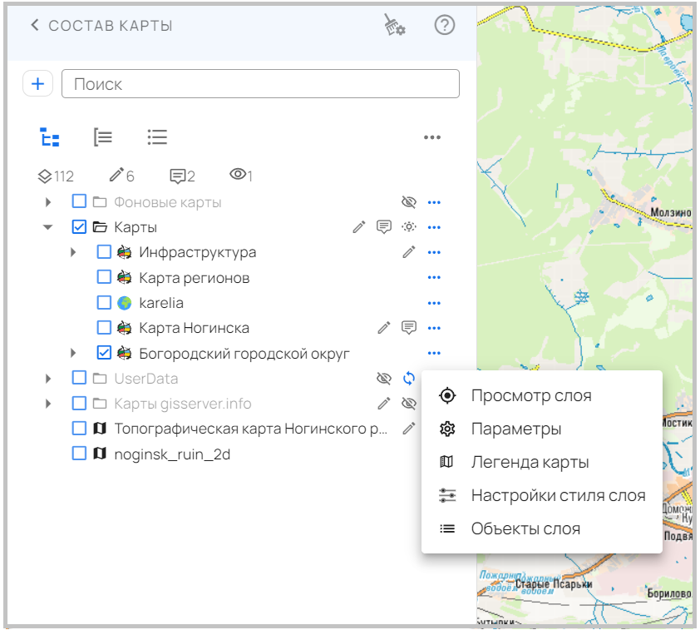Enable the karelia layer checkbox

pos(104,303)
